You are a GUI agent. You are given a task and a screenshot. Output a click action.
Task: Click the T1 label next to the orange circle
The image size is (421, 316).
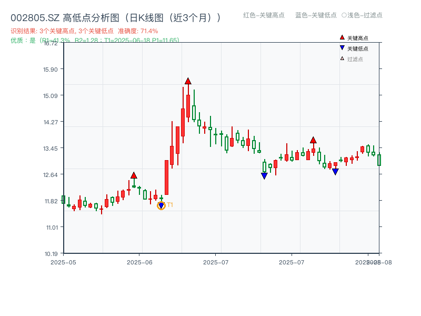click(x=170, y=205)
